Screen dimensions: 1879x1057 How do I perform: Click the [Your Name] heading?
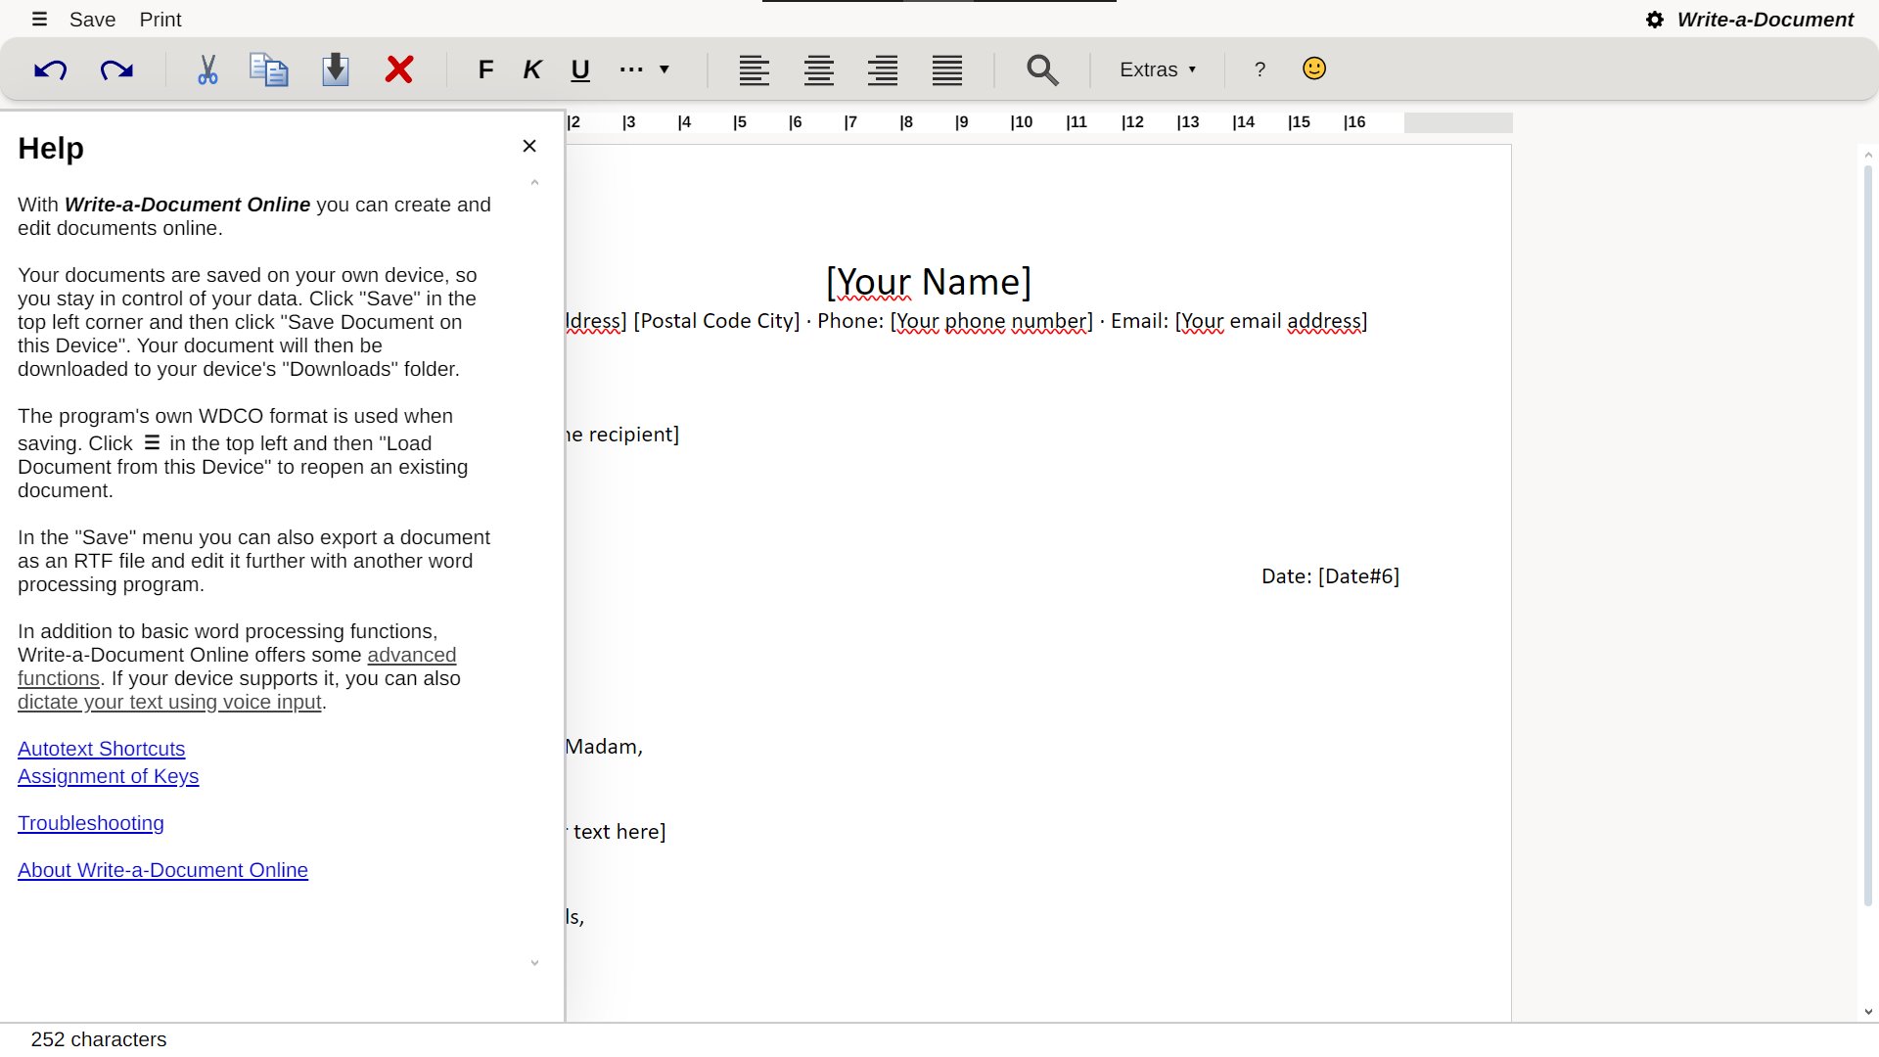[x=929, y=282]
